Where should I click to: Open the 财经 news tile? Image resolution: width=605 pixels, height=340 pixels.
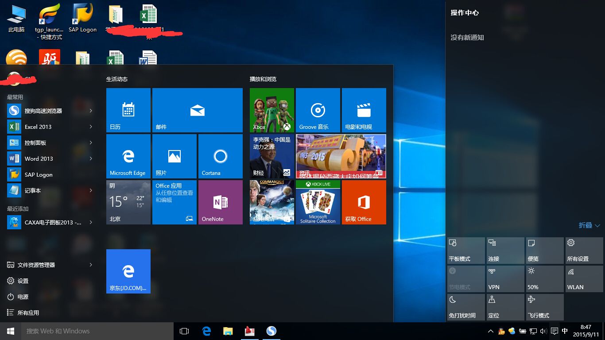[x=272, y=156]
